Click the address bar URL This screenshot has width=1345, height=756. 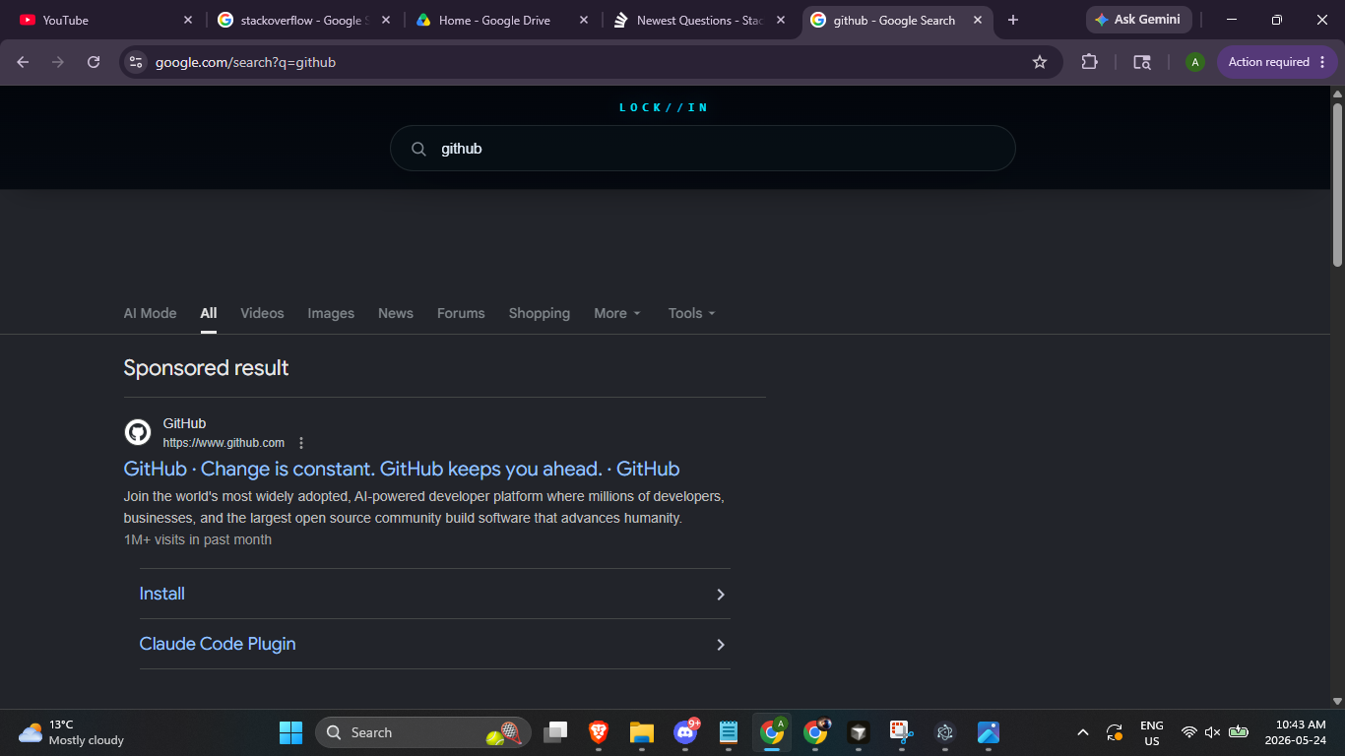(x=246, y=62)
